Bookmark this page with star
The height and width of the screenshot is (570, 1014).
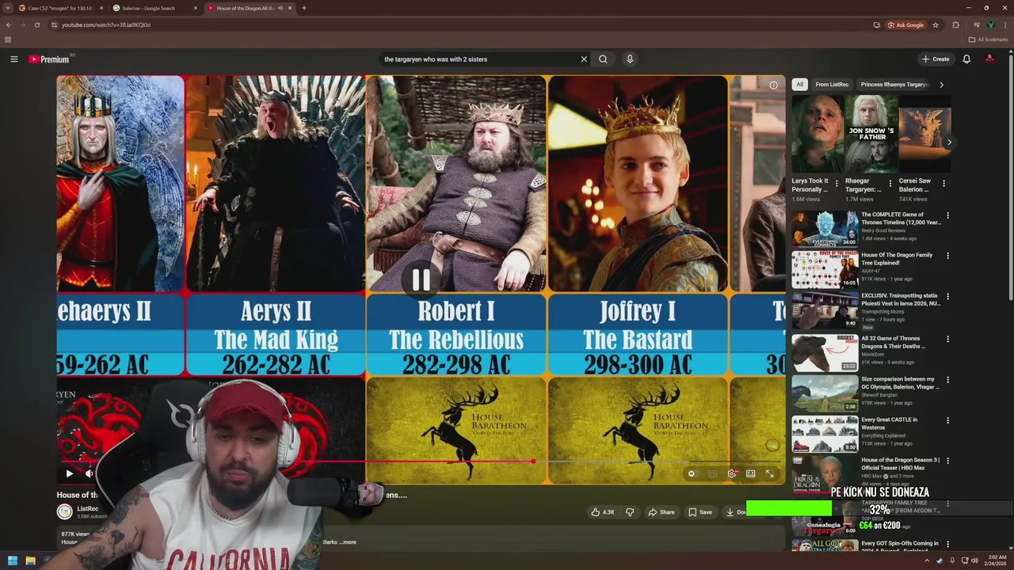(936, 25)
